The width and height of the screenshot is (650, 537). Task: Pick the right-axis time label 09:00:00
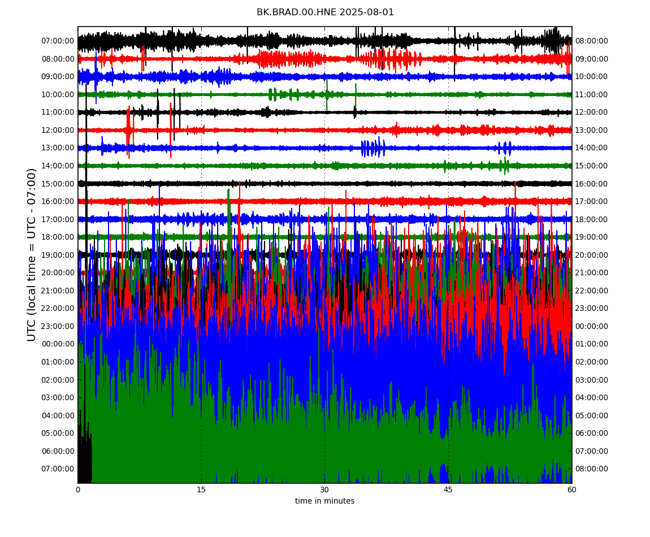592,59
